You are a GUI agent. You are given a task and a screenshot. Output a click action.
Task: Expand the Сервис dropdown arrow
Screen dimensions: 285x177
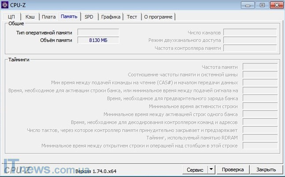(x=211, y=169)
